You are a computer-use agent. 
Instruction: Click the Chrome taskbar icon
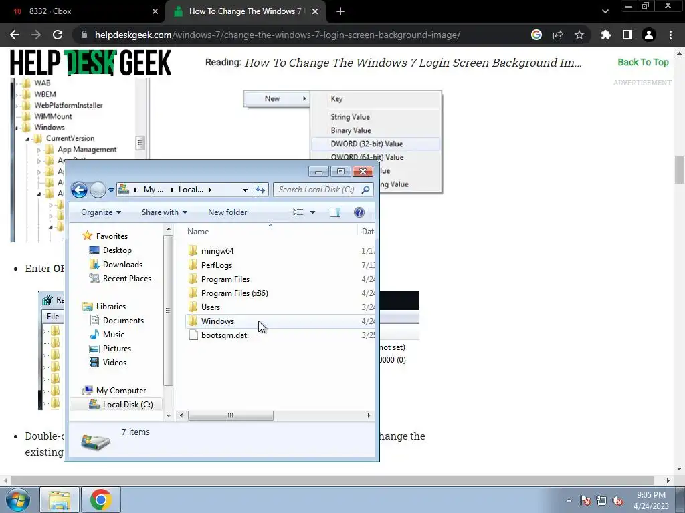(101, 500)
